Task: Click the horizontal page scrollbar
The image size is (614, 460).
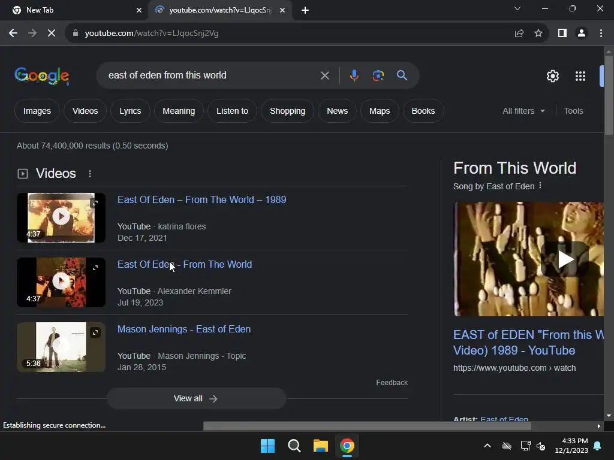Action: (x=367, y=426)
